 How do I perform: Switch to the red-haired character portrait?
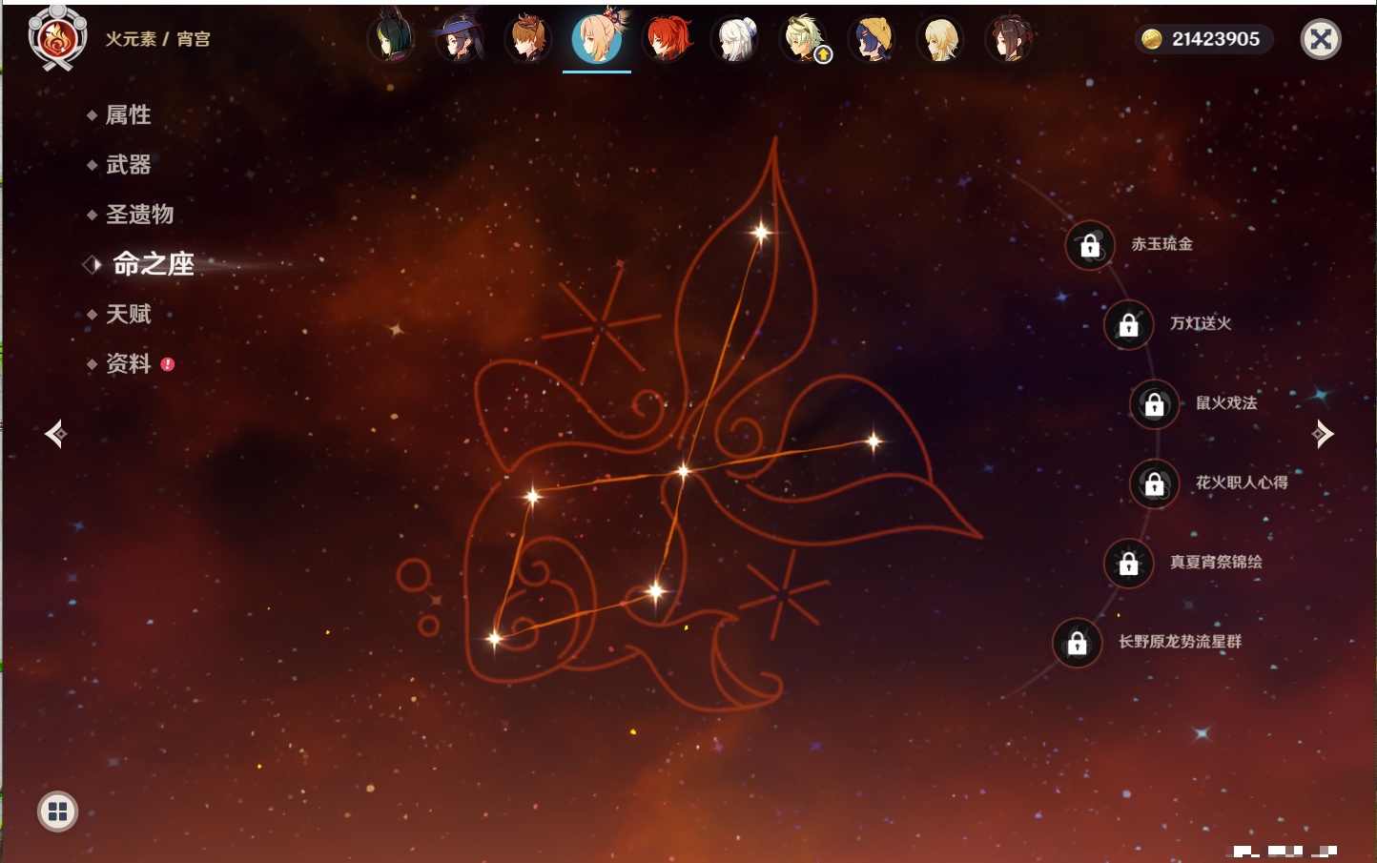[667, 38]
